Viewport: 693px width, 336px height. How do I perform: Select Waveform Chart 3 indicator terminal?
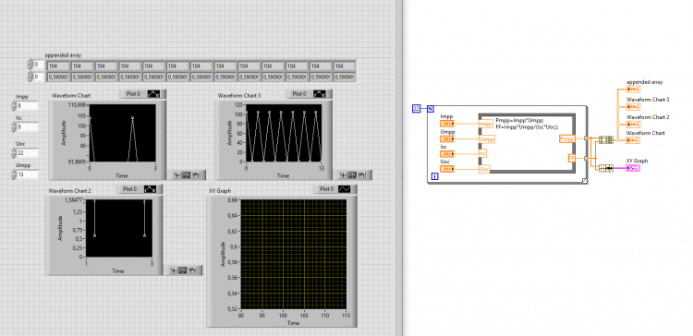pos(633,106)
